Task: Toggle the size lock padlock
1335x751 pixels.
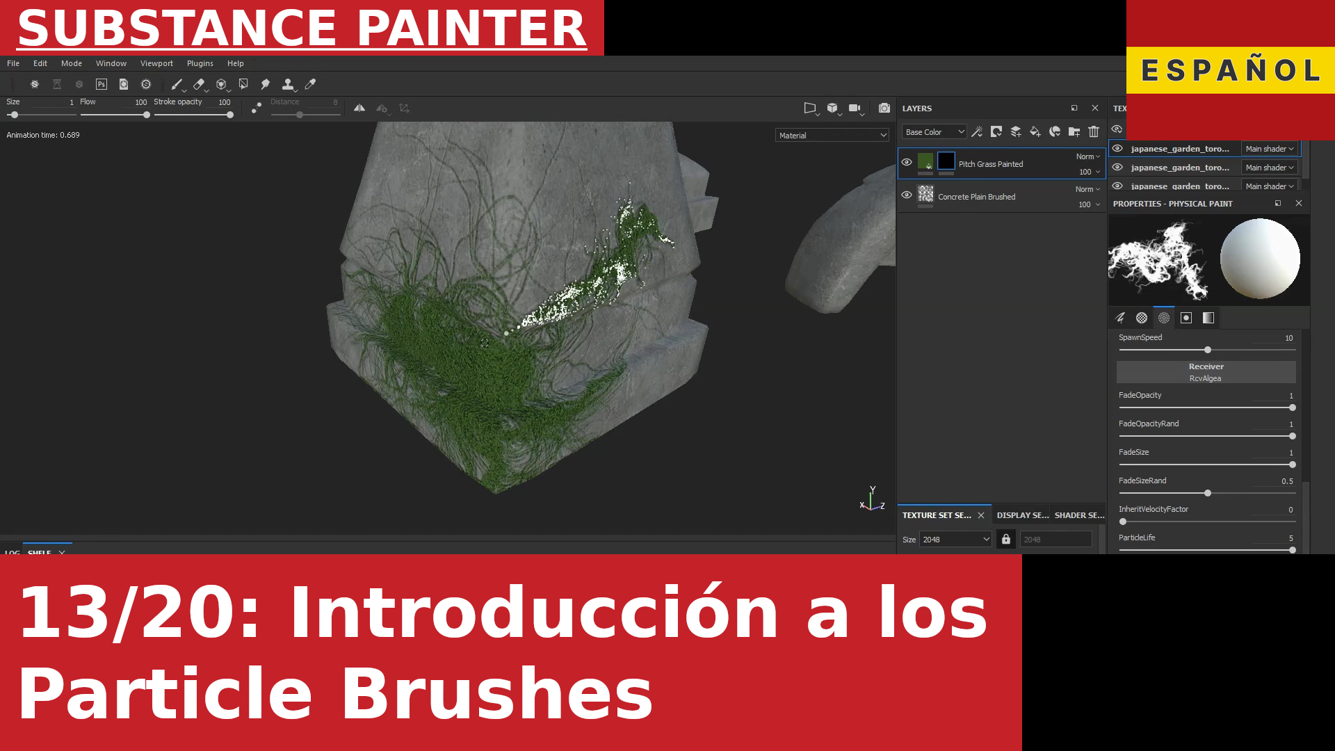Action: pos(1006,539)
